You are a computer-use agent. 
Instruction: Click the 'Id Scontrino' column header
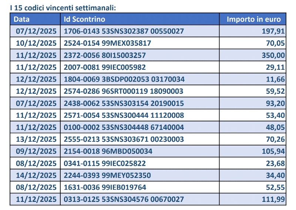pos(85,19)
